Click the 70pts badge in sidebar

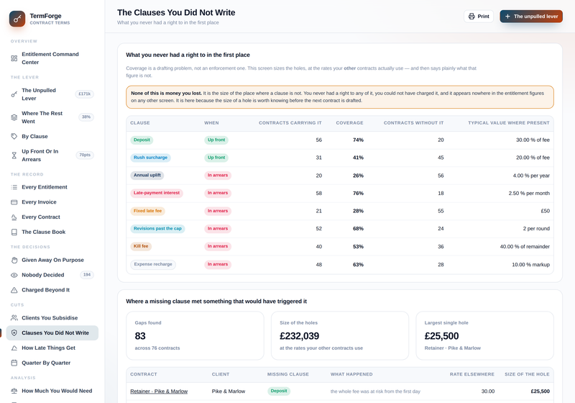85,155
